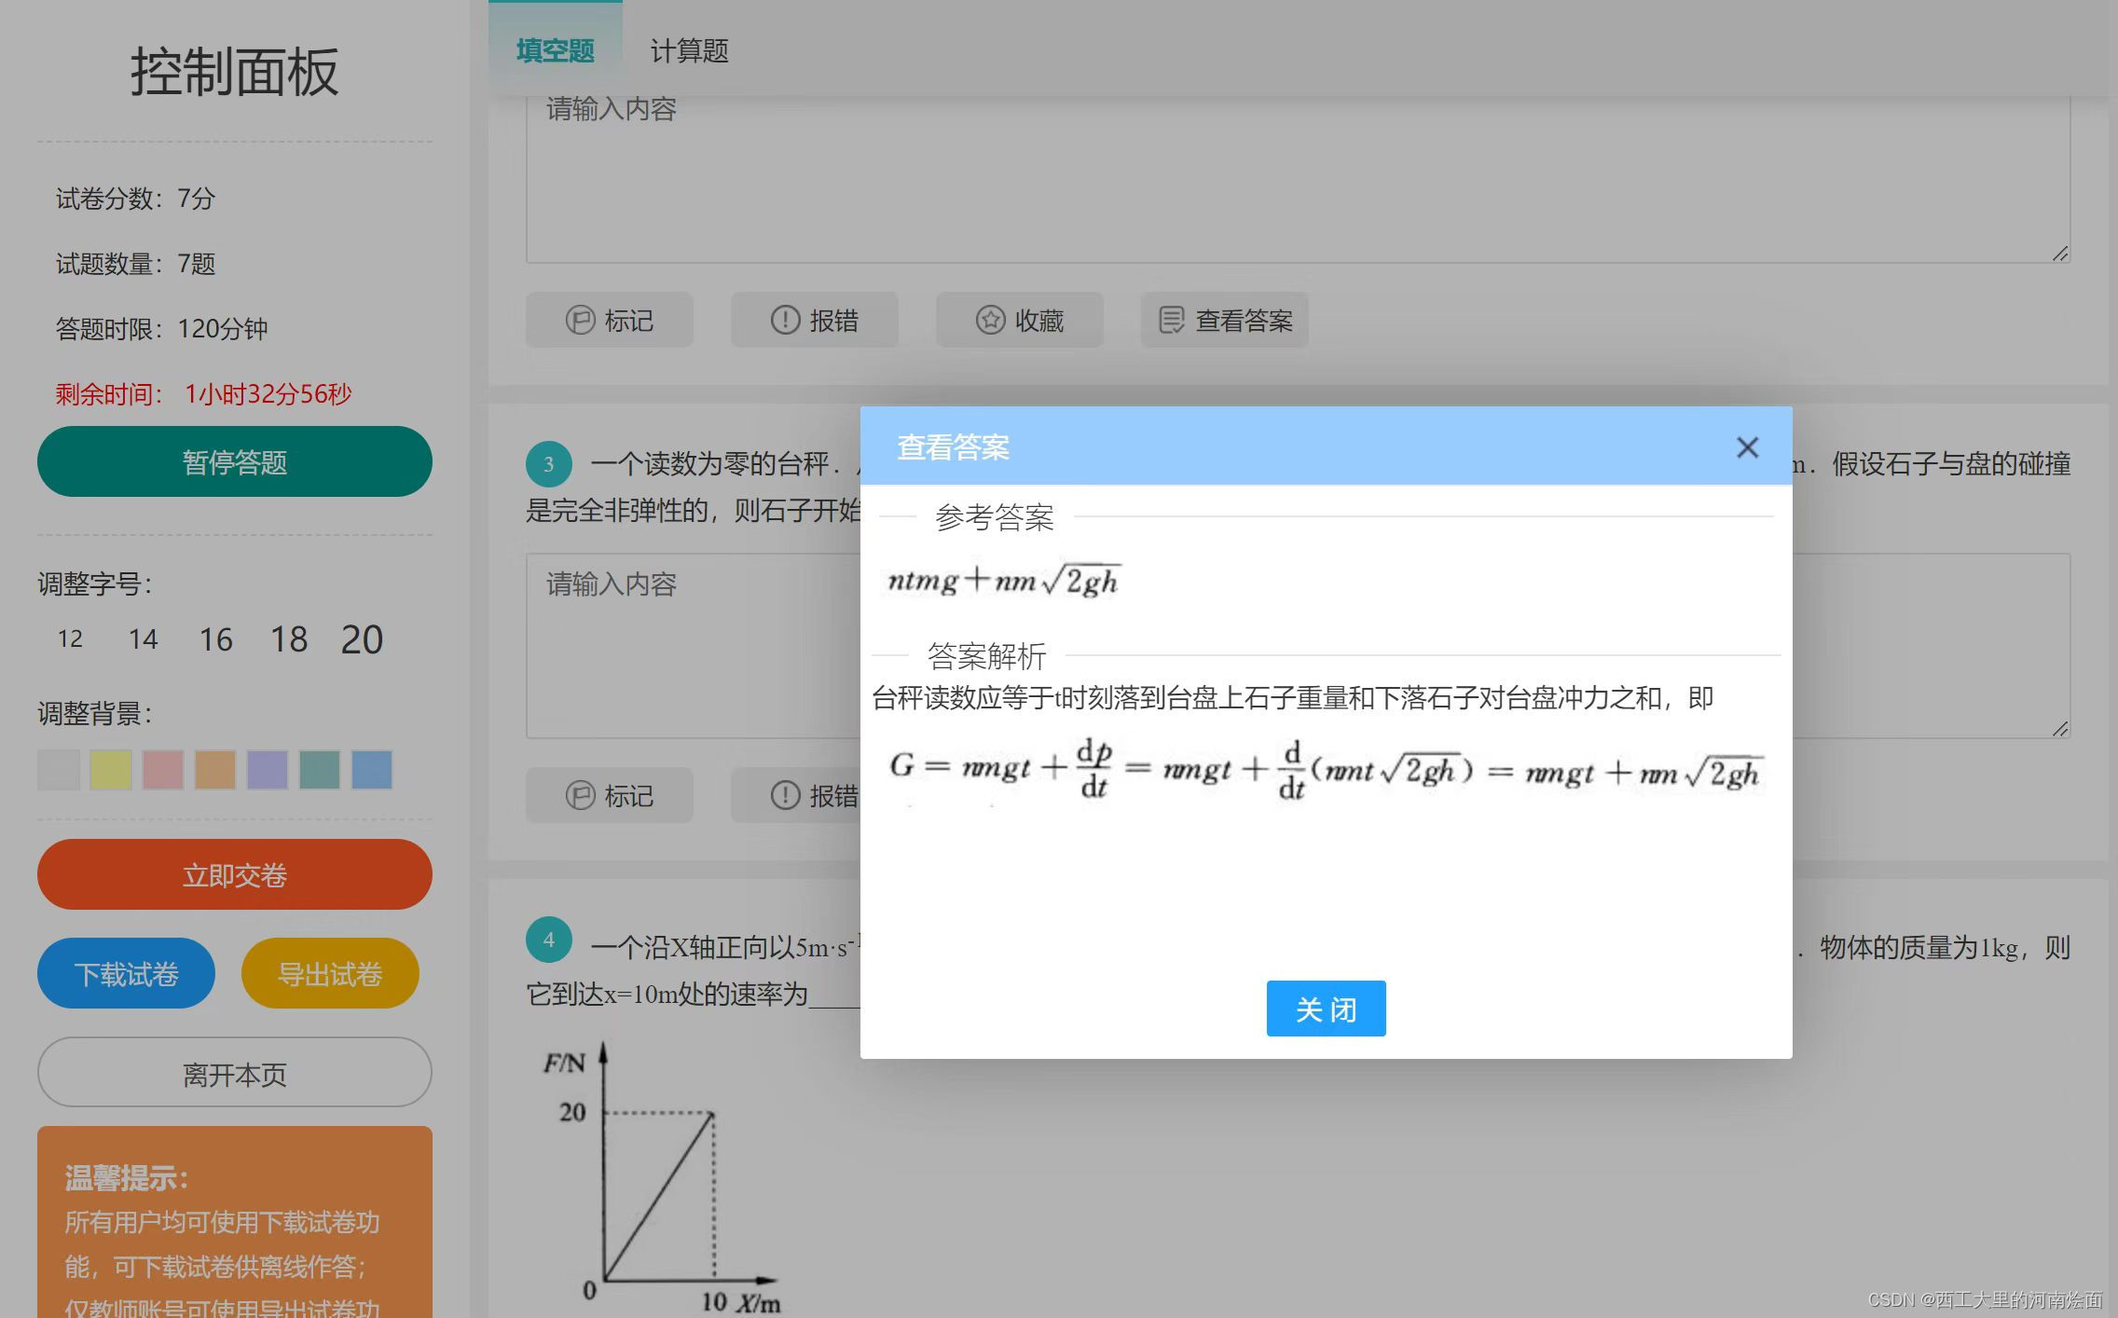Click the 收藏 star icon
The image size is (2118, 1318).
[x=989, y=321]
